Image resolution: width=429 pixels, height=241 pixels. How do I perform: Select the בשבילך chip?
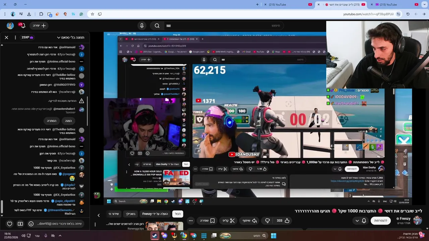pos(130,214)
